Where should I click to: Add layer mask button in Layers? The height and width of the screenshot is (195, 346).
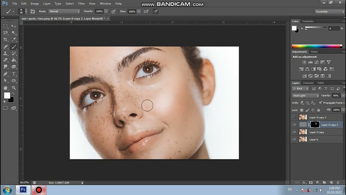coord(311,182)
